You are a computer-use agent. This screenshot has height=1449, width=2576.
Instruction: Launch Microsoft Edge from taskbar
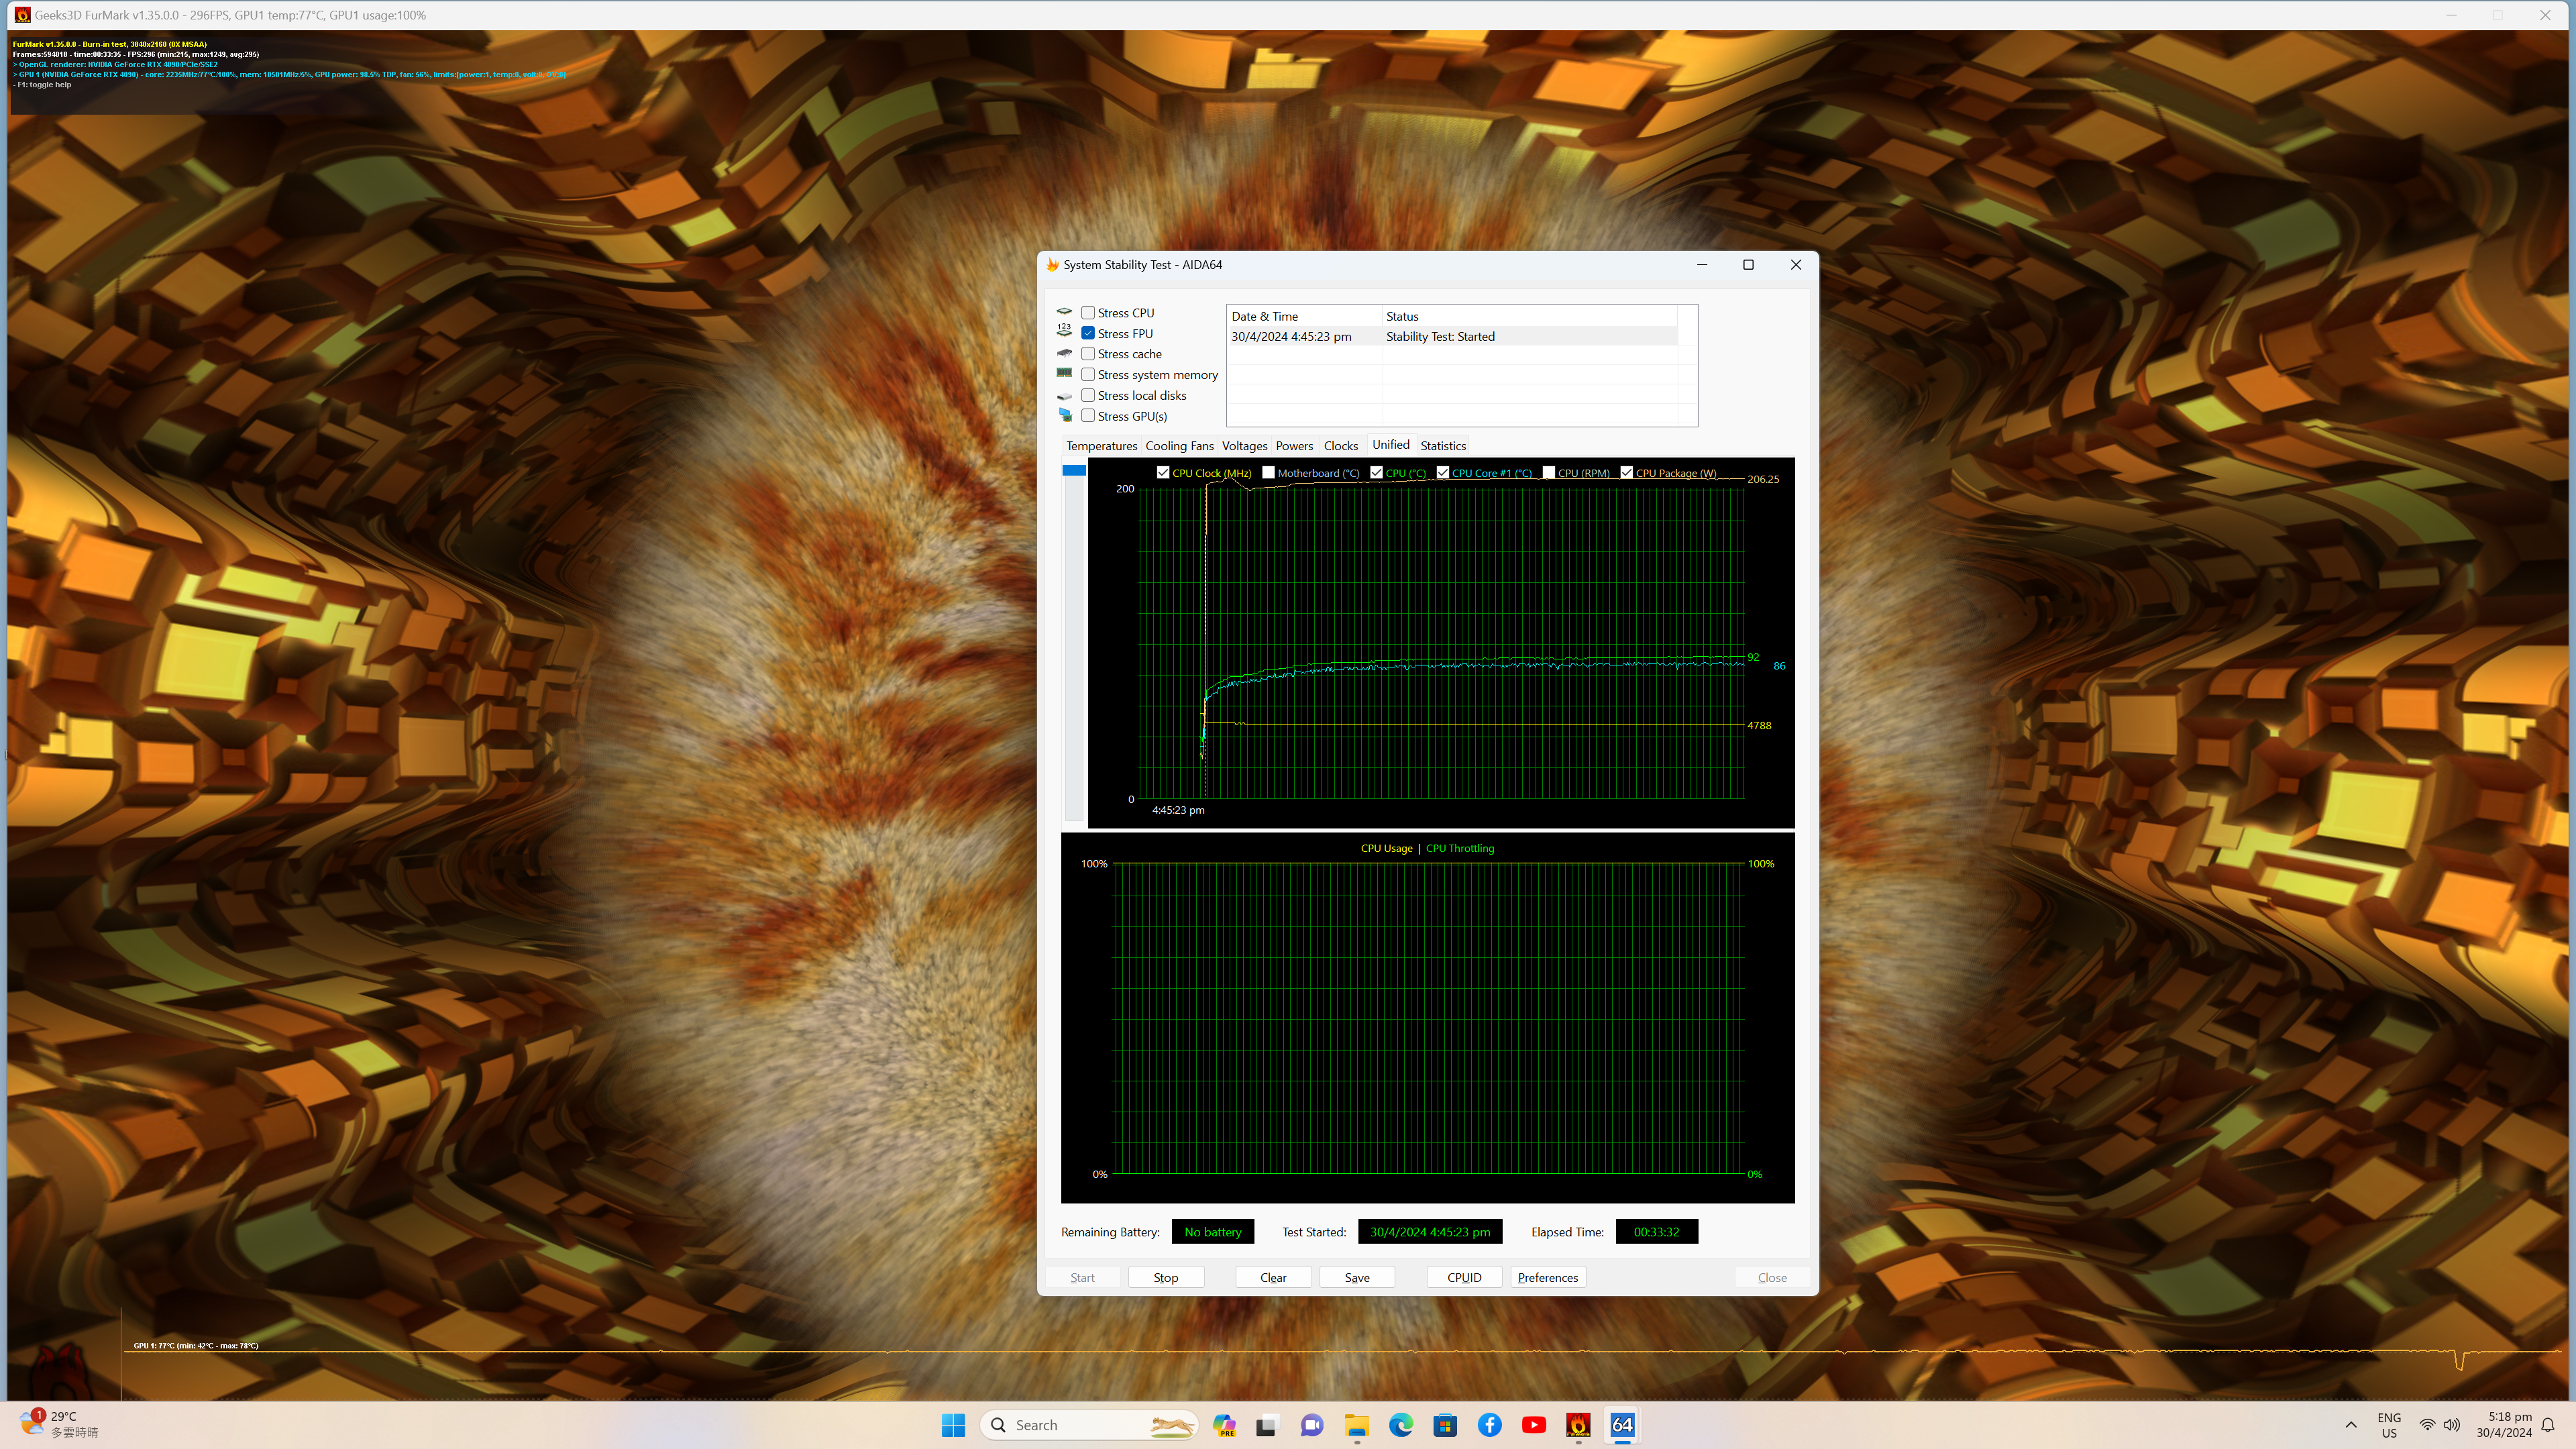[x=1401, y=1425]
